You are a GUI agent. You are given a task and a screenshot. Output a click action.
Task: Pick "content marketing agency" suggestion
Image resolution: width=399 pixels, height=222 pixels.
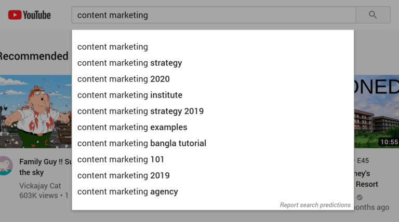(127, 191)
